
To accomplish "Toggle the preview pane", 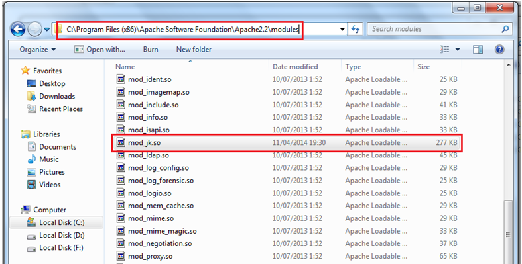I will 478,50.
